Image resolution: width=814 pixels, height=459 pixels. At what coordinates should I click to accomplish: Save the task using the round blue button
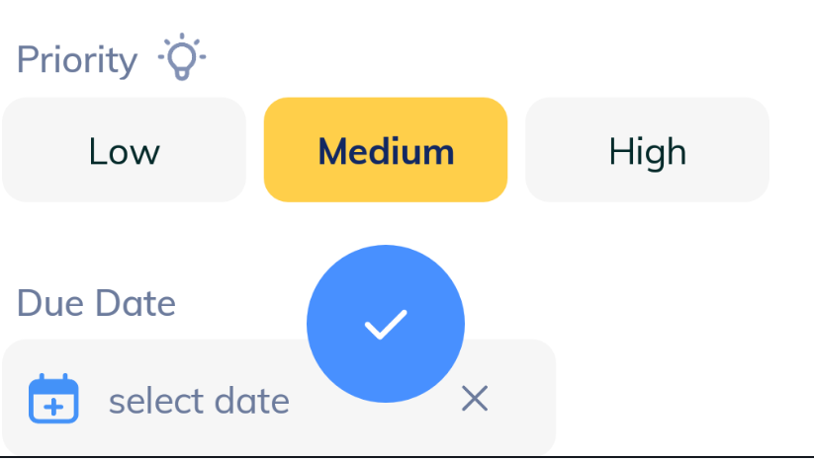pos(386,324)
